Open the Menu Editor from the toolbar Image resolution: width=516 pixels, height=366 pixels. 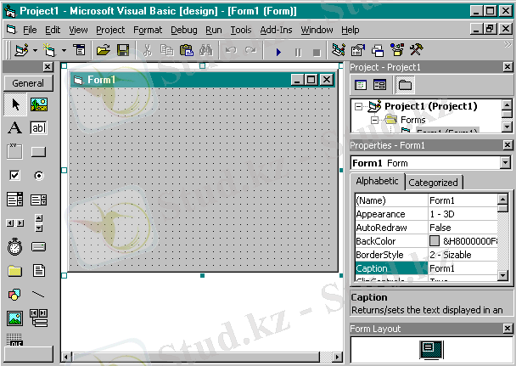pyautogui.click(x=79, y=50)
